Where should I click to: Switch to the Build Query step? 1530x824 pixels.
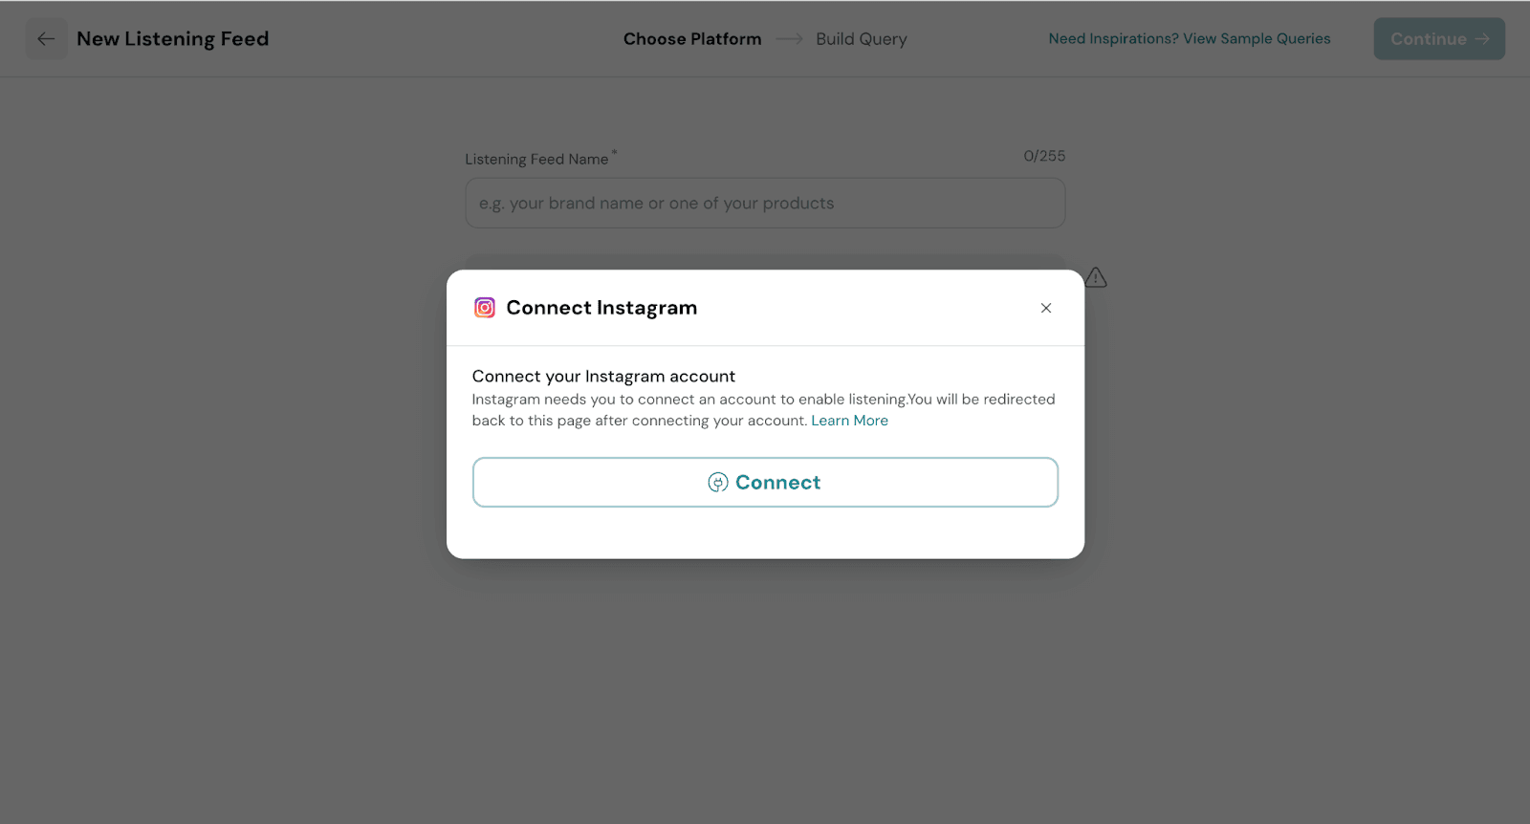coord(861,39)
